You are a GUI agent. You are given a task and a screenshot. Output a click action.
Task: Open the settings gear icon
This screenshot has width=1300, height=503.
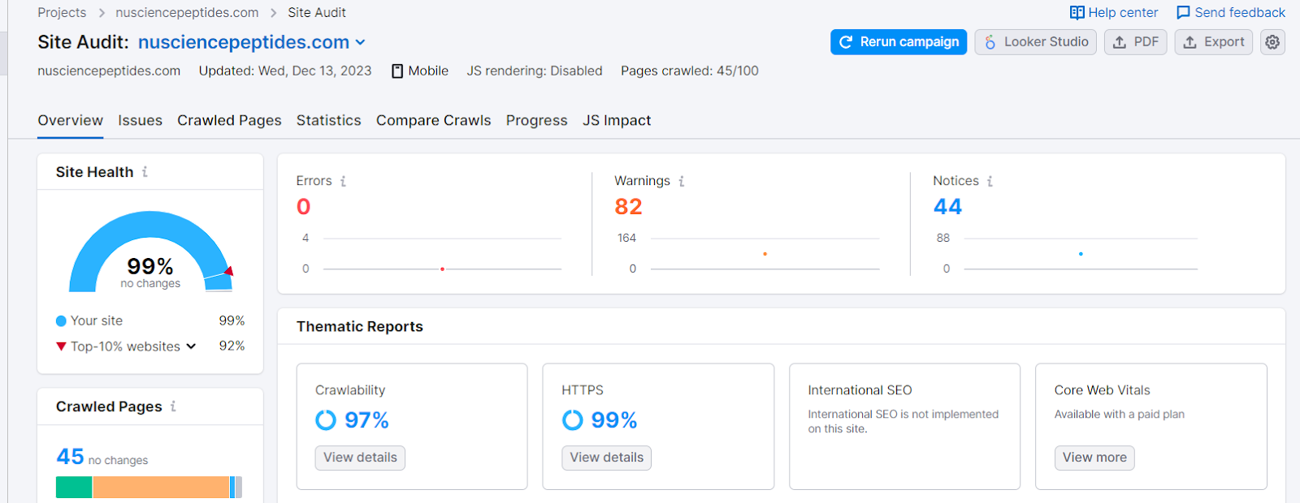click(x=1272, y=42)
